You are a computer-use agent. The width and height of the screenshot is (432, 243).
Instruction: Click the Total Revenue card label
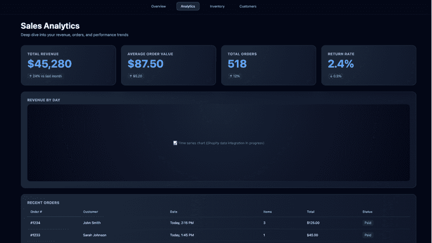click(43, 54)
